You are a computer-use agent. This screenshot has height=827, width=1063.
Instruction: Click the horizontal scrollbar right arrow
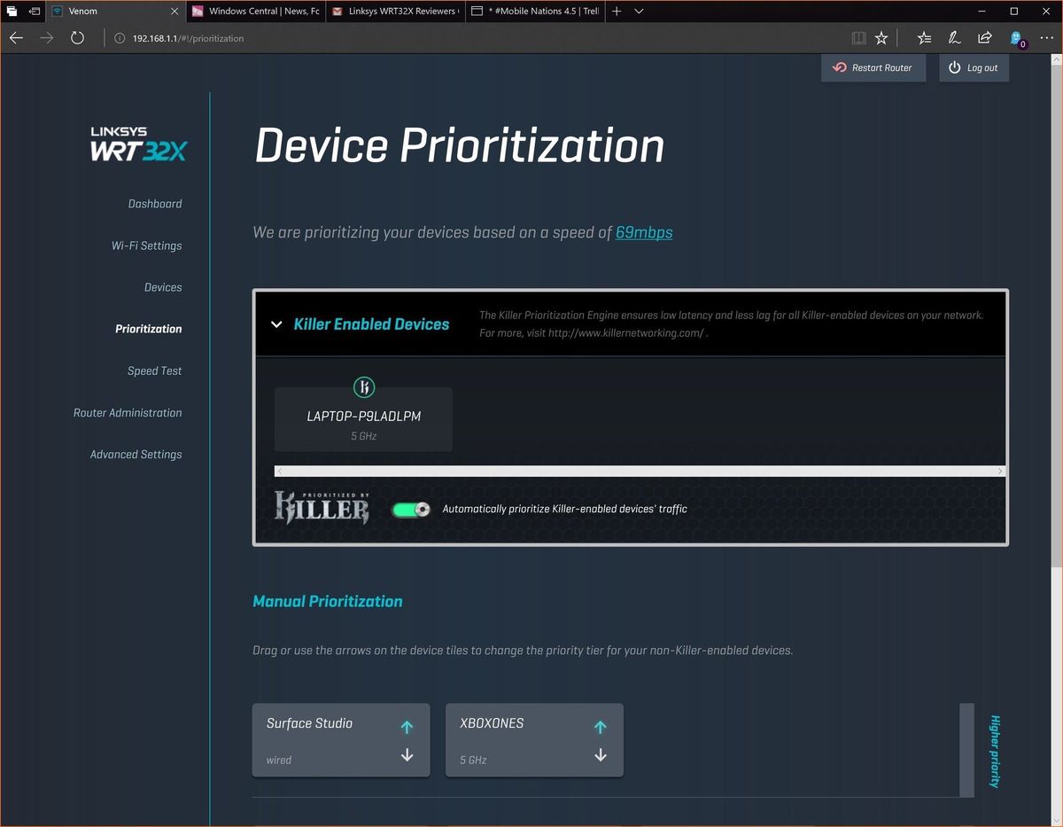click(1001, 471)
